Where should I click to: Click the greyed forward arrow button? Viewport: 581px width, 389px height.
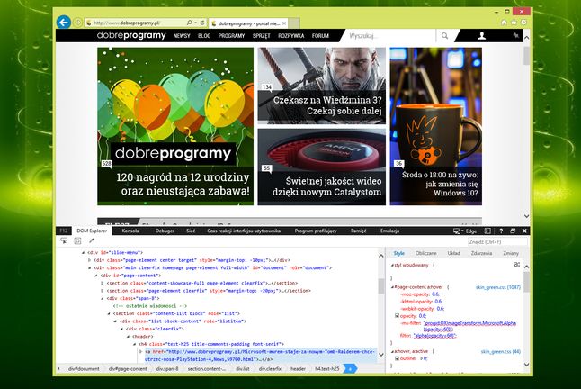[77, 23]
